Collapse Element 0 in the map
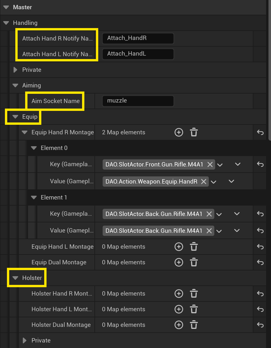271x348 pixels. 34,148
